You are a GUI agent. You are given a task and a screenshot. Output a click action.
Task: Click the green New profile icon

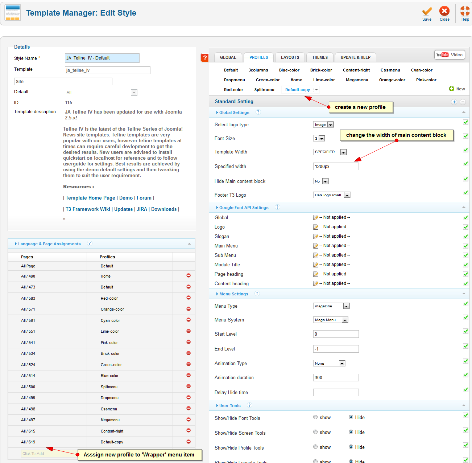(452, 89)
